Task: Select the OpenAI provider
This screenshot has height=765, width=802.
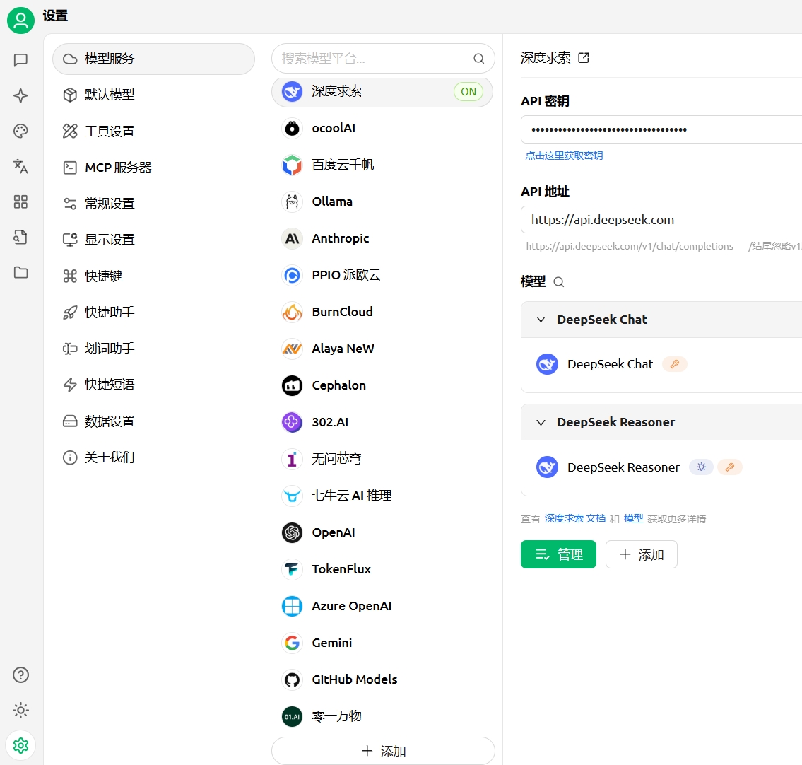Action: click(x=382, y=532)
